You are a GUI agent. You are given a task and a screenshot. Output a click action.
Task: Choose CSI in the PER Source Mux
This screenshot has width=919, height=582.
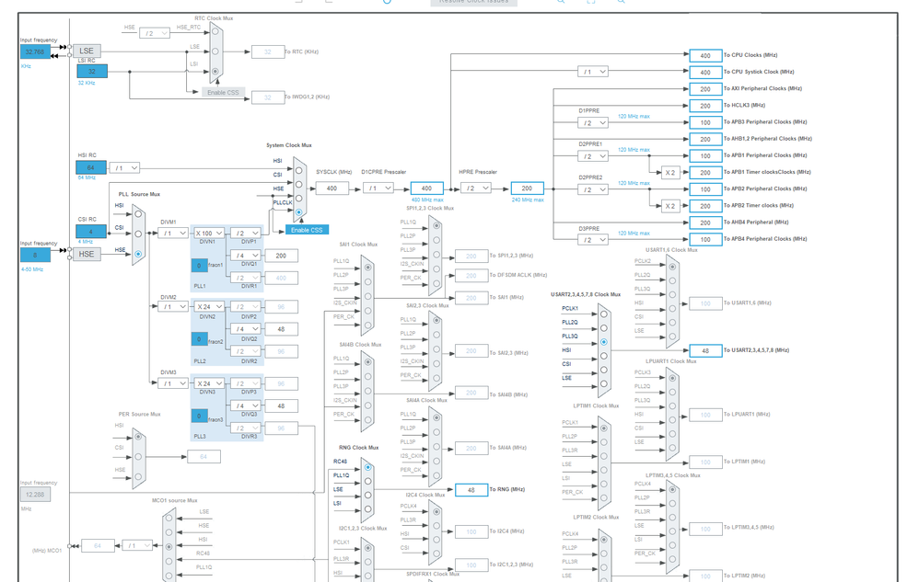coord(138,457)
